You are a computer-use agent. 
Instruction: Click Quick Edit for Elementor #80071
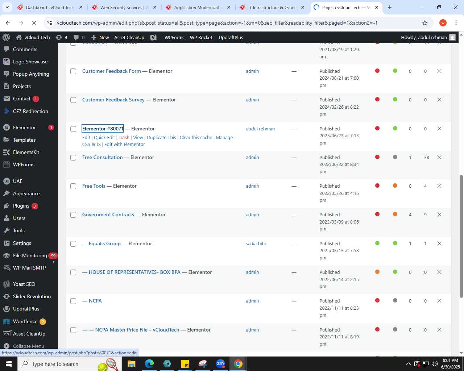point(104,137)
